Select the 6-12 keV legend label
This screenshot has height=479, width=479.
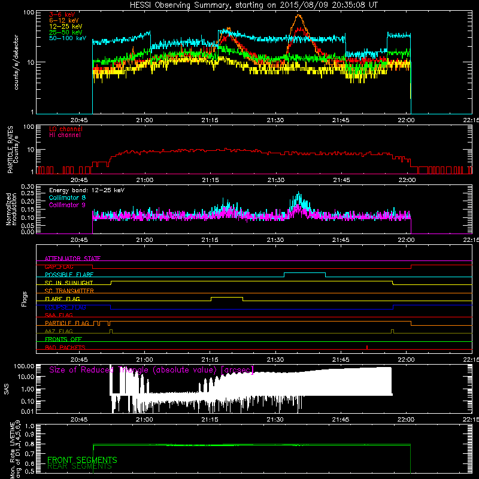(x=64, y=20)
